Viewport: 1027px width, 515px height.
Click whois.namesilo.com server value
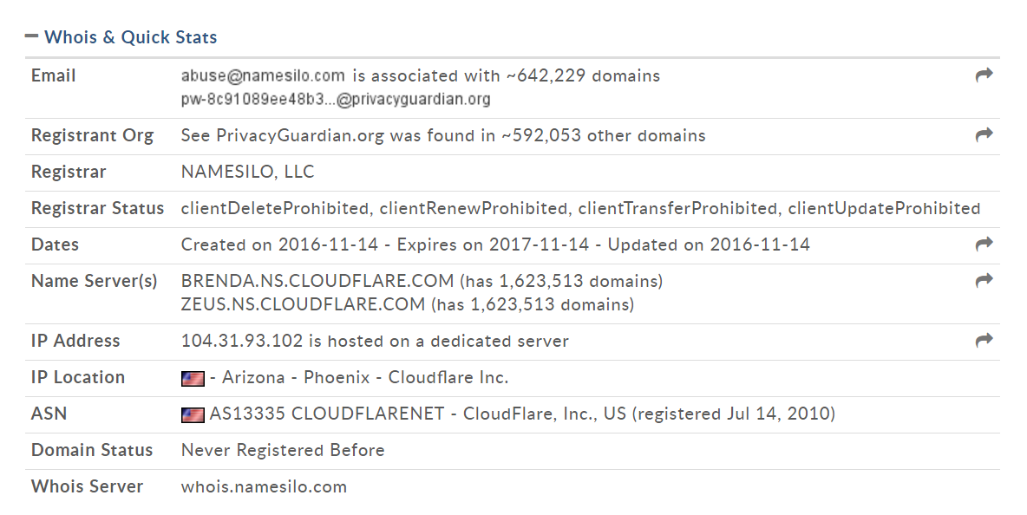(x=264, y=487)
